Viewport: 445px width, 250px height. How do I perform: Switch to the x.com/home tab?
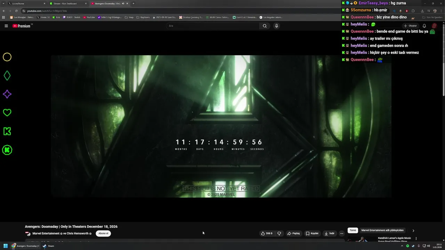coord(26,3)
